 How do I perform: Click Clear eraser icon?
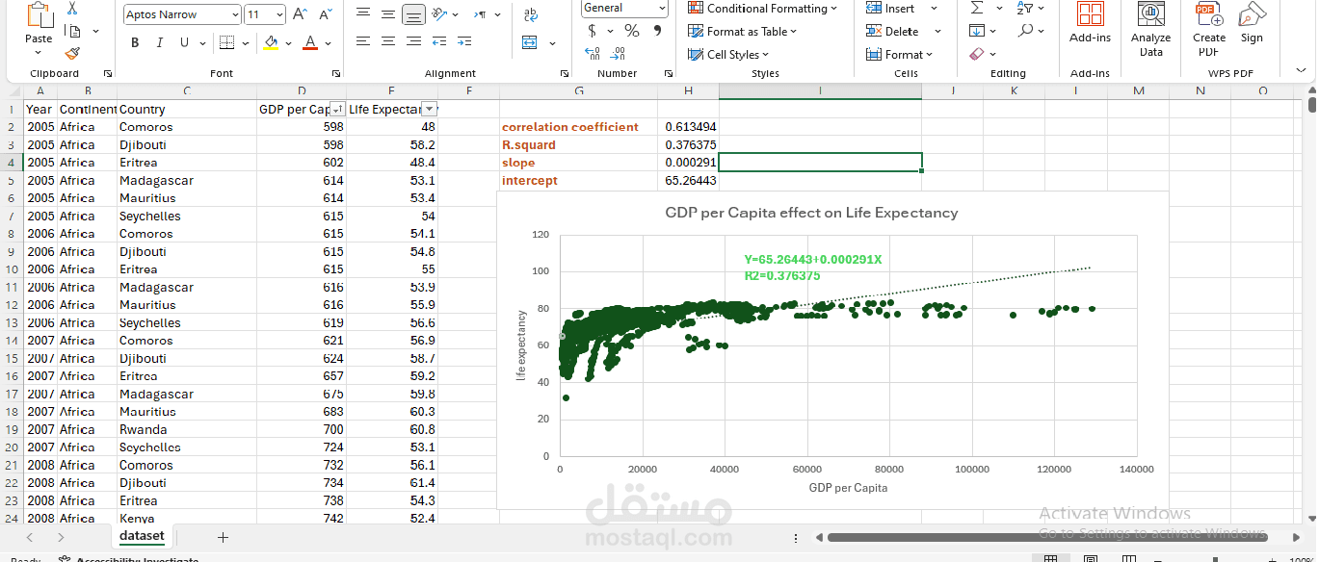coord(977,55)
